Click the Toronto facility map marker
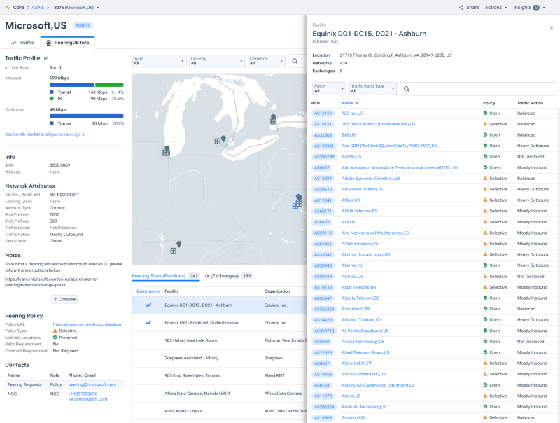 273,119
